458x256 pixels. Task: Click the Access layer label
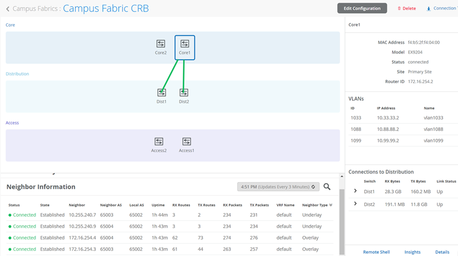point(12,123)
